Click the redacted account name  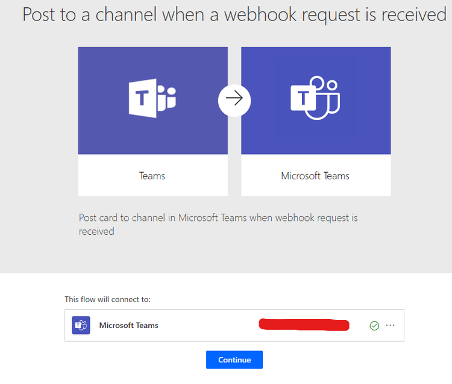pos(304,324)
